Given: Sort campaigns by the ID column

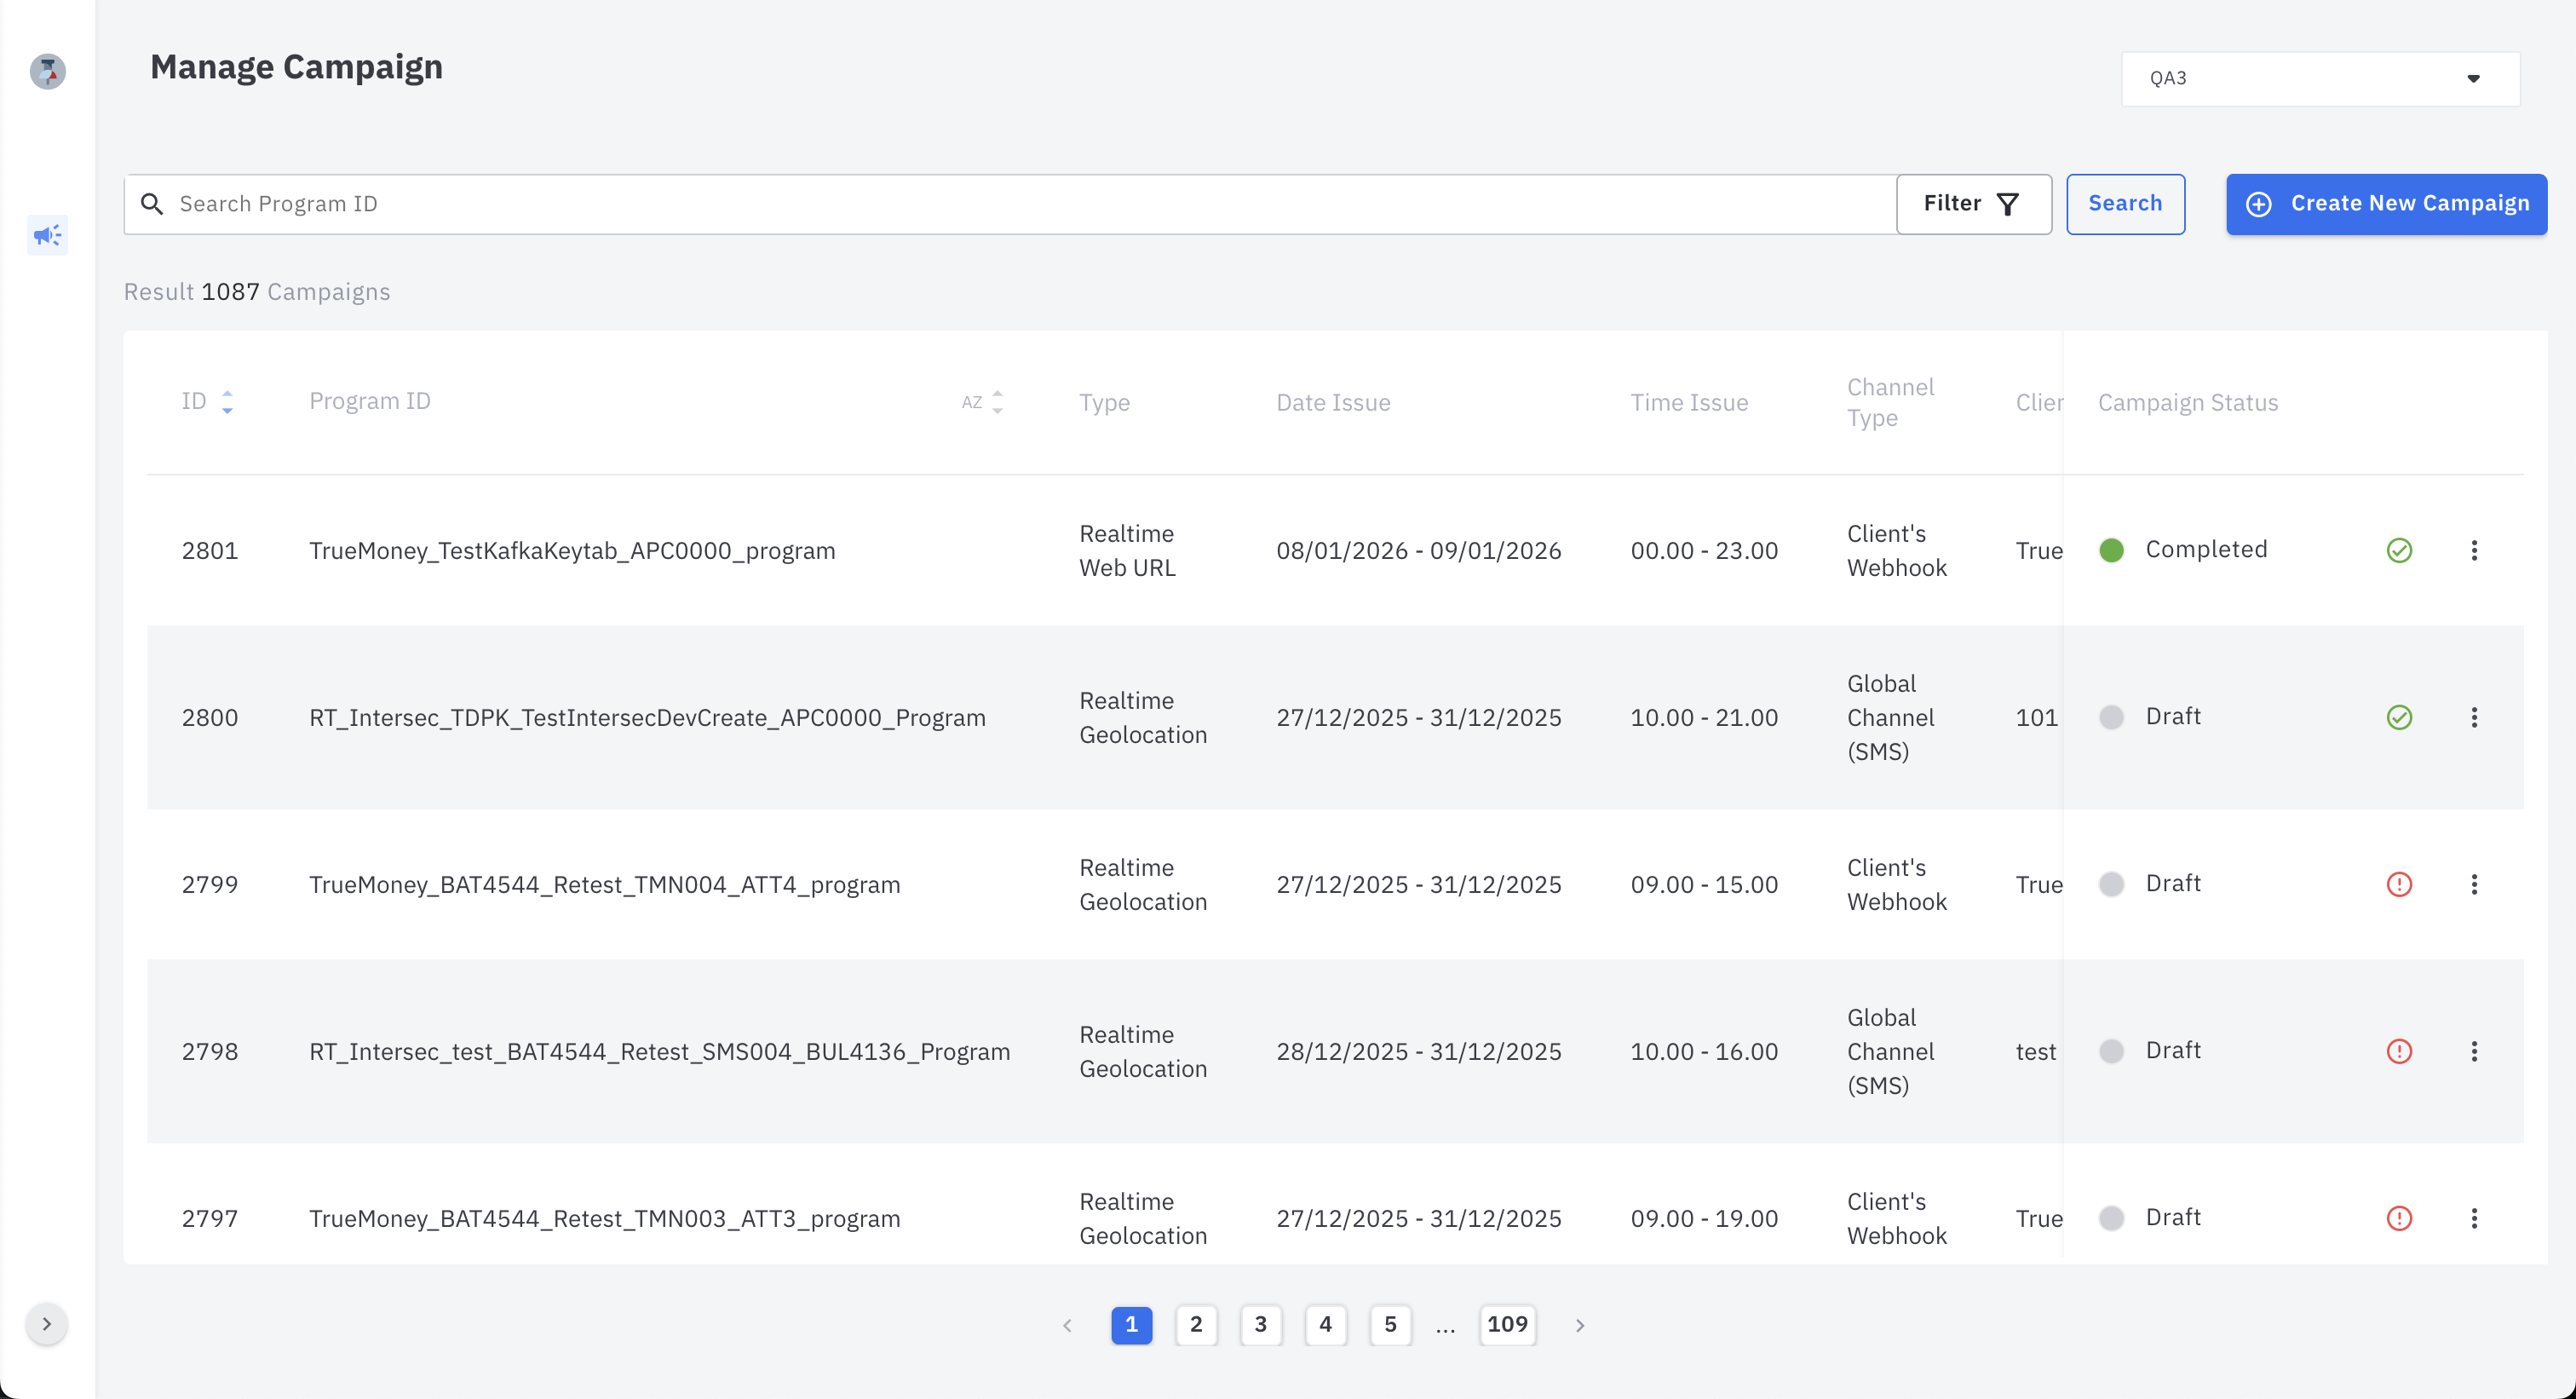Looking at the screenshot, I should tap(227, 402).
